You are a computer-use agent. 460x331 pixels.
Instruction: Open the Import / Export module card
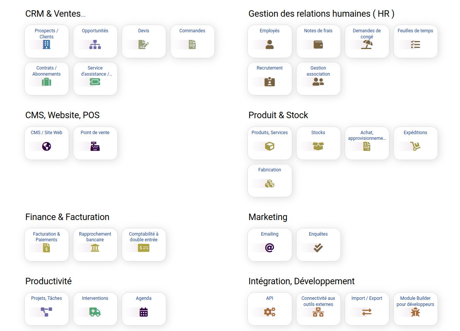[x=367, y=309]
